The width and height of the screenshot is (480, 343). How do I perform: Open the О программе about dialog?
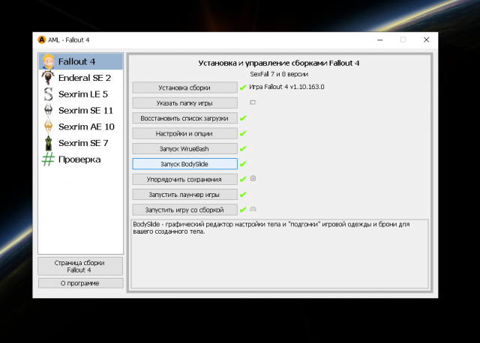pos(79,283)
